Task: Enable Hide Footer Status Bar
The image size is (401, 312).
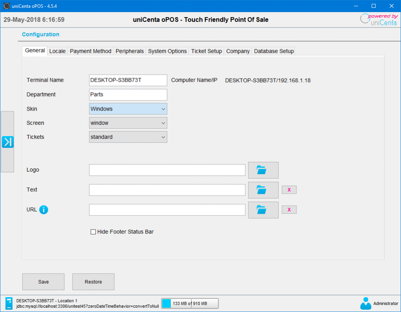Action: [x=93, y=231]
